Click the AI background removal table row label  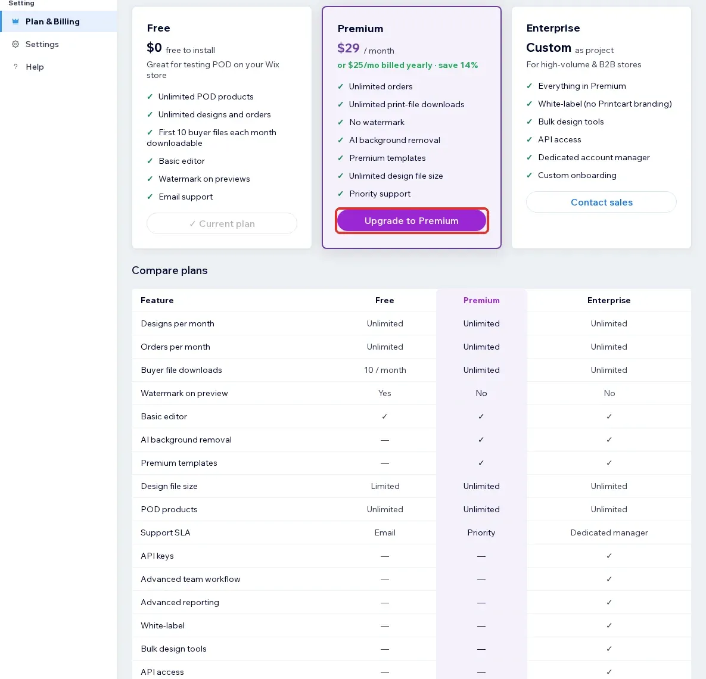(186, 440)
